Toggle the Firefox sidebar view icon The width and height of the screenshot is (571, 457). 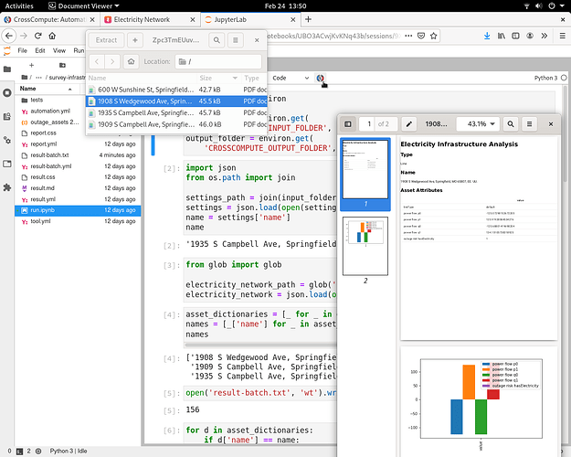pos(515,36)
